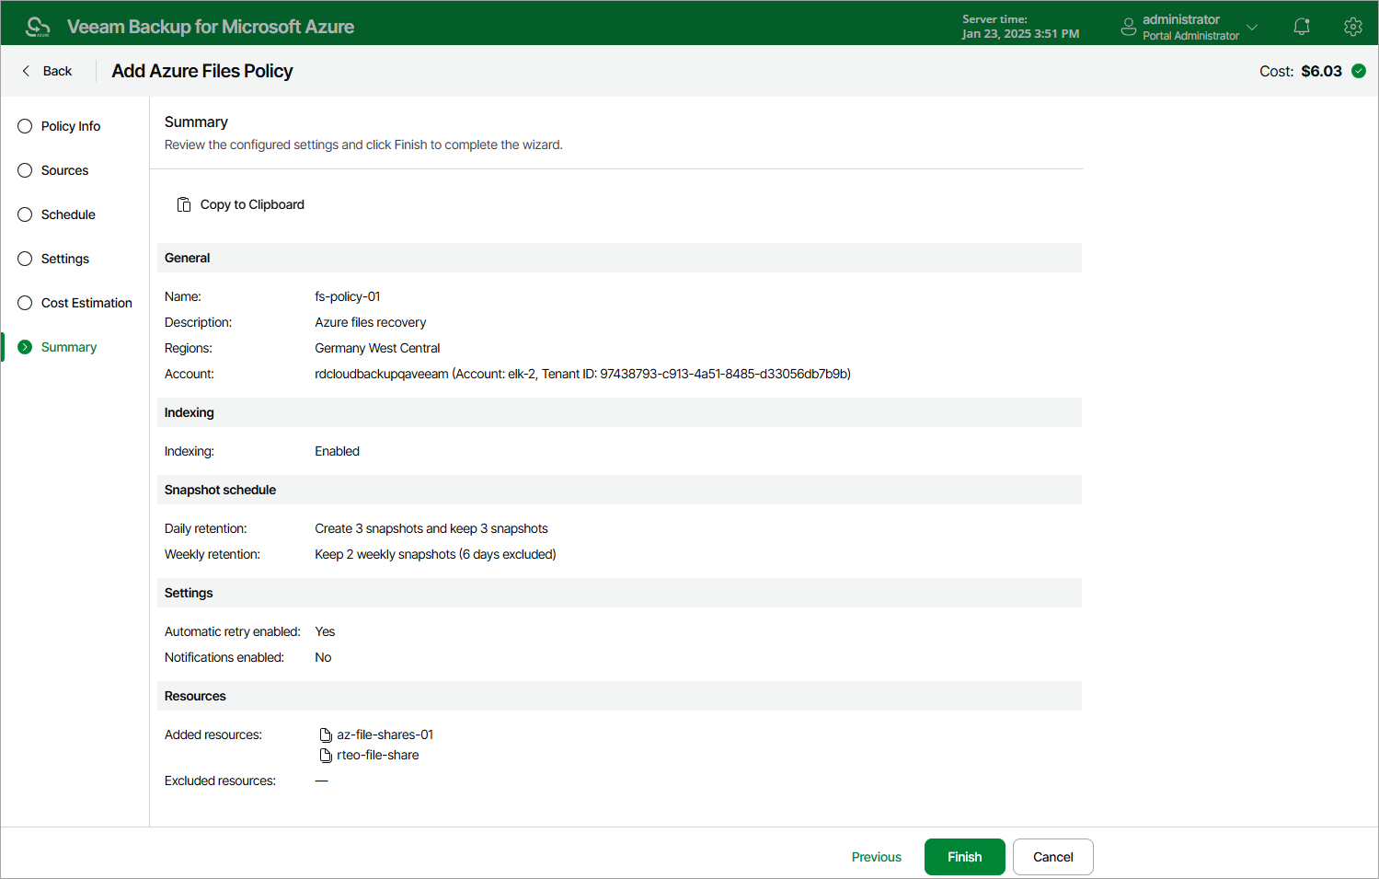Screen dimensions: 1379x879
Task: Click the server time Jan 23, 2025 3:51 PM
Action: point(1021,34)
